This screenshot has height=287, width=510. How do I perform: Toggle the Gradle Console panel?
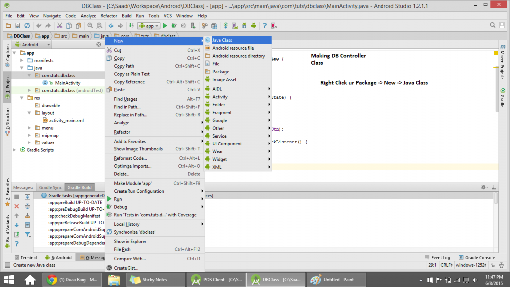[x=479, y=257]
